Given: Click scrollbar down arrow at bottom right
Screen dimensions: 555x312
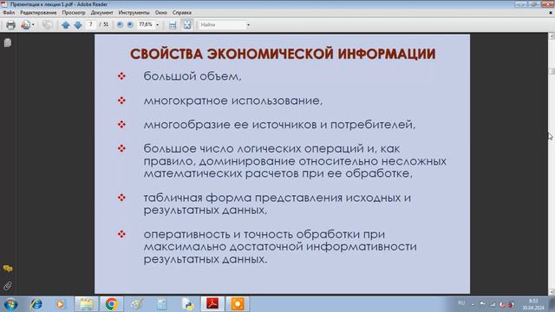Looking at the screenshot, I should click(x=552, y=291).
